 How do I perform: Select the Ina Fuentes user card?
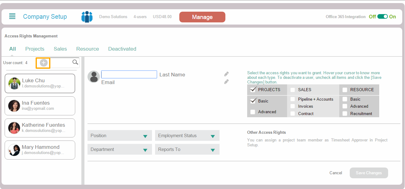40,106
